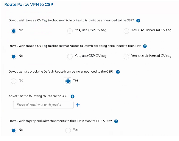Focus the 'Enter IP Address with prefix' field
The width and height of the screenshot is (179, 141).
point(43,105)
